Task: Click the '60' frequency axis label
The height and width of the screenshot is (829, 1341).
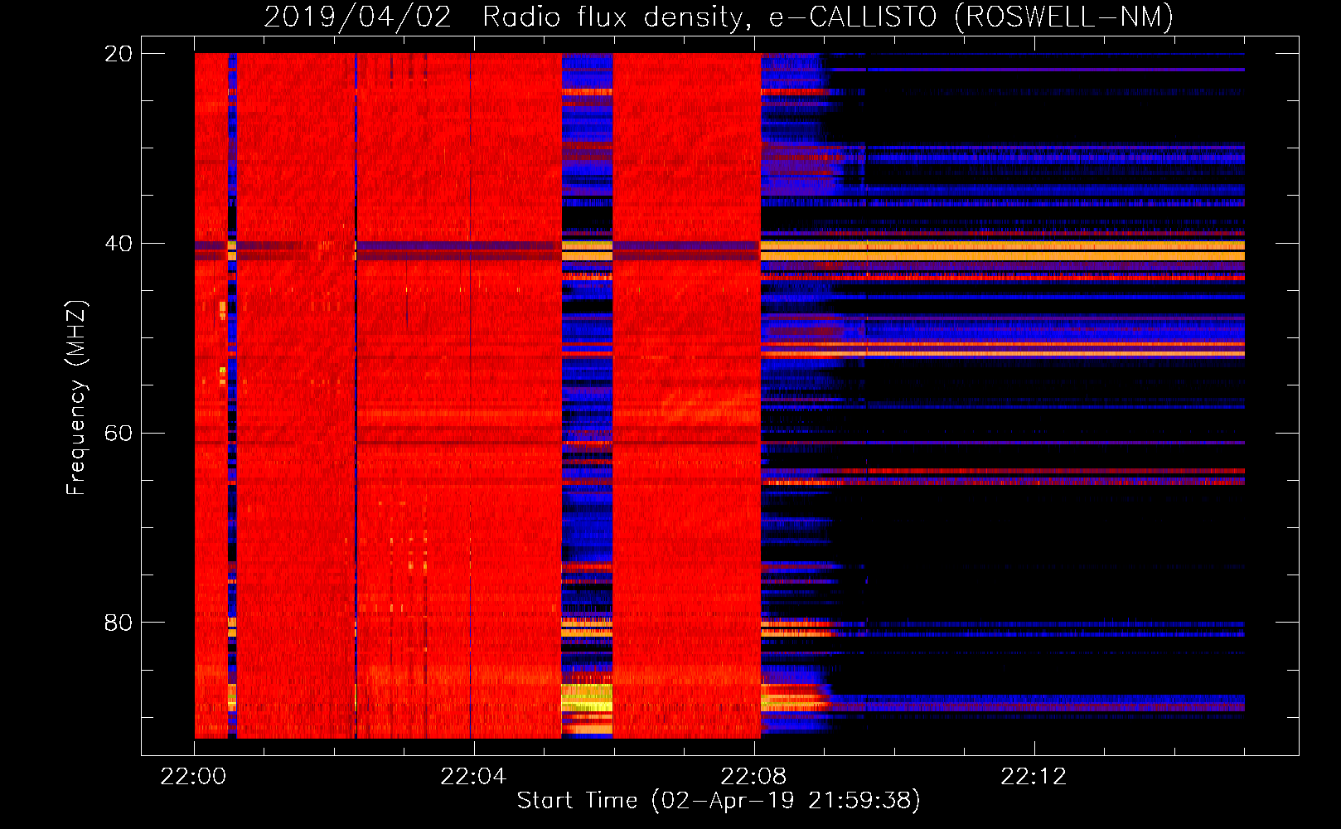Action: [x=119, y=434]
